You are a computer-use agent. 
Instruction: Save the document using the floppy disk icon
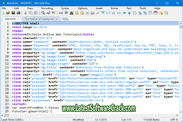pos(13,13)
